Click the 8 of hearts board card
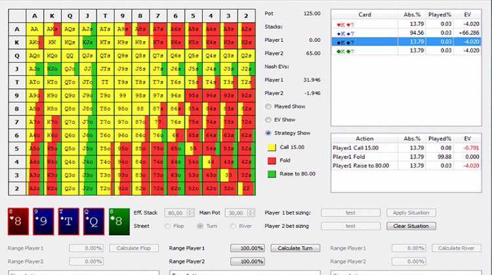The height and width of the screenshot is (275, 492). 17,221
